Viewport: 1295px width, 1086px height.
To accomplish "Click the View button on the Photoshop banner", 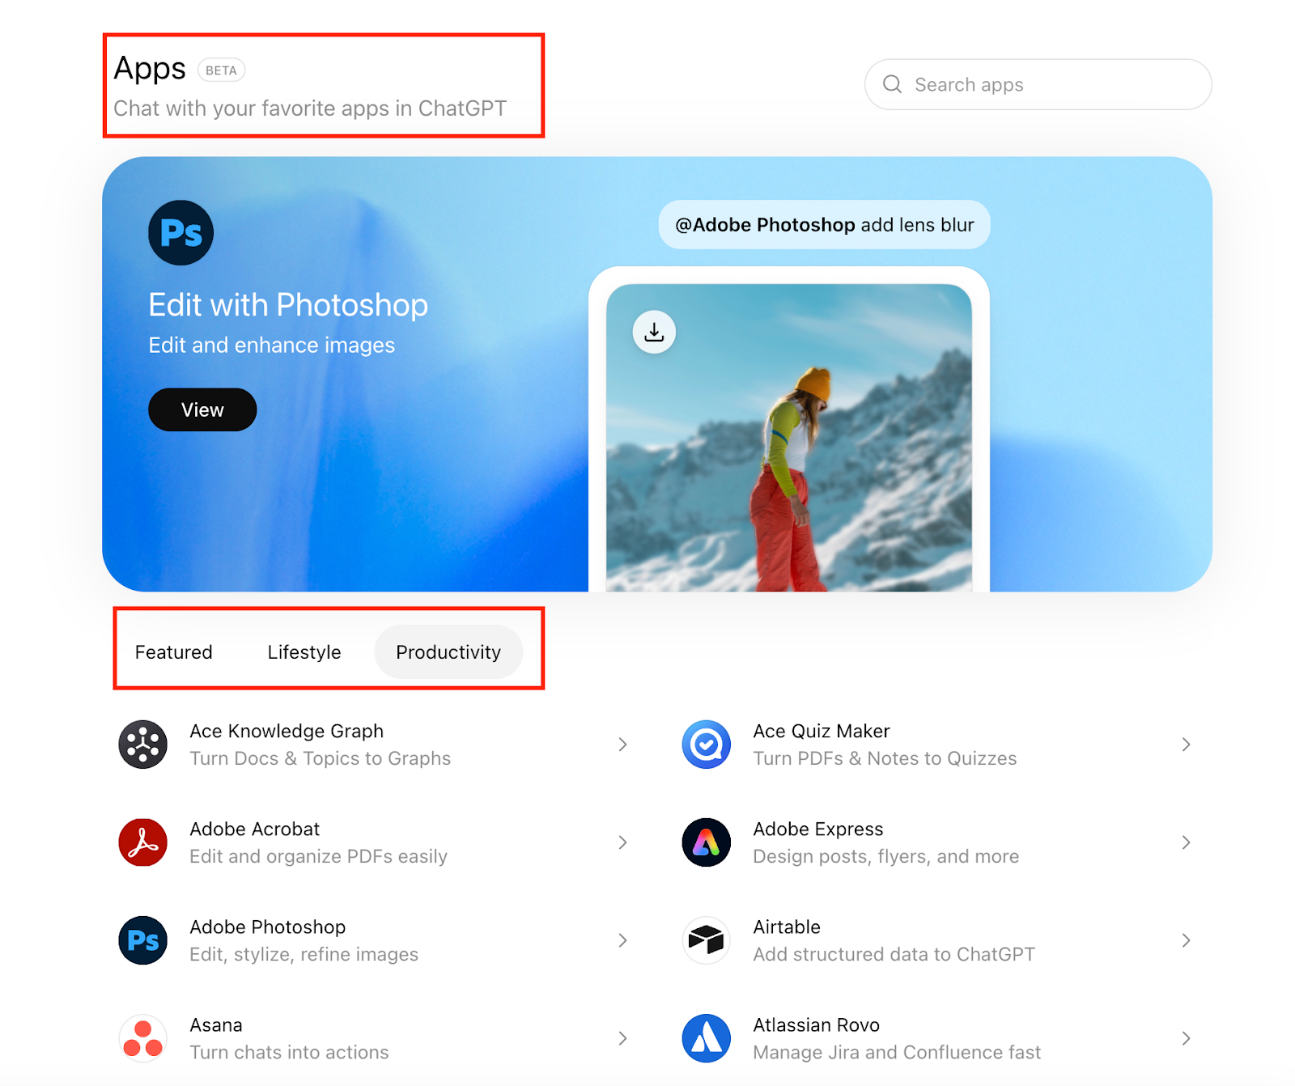I will [202, 409].
